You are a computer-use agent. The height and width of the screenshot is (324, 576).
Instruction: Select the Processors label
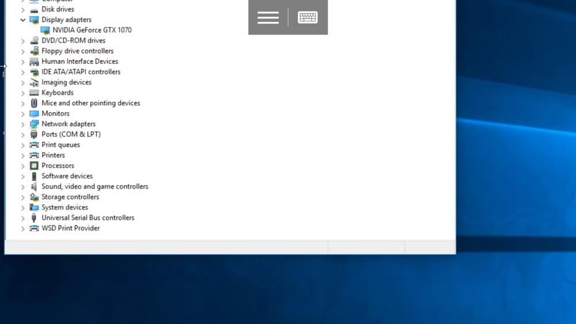click(x=58, y=166)
